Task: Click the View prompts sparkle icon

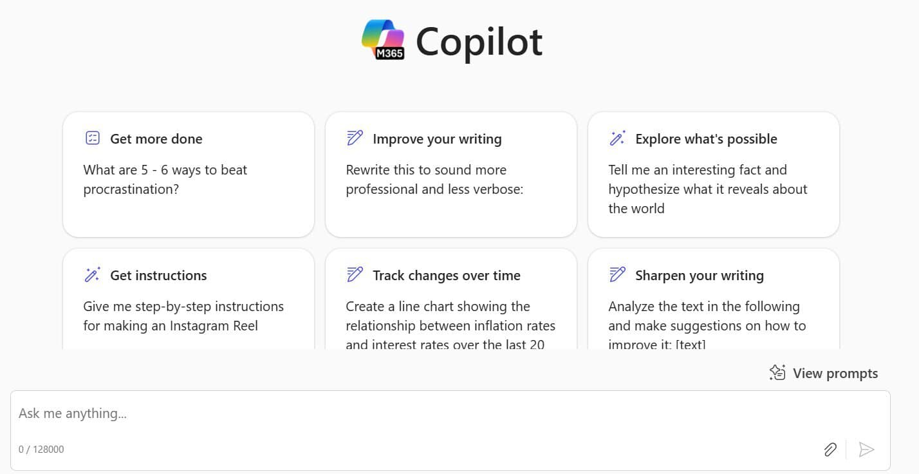Action: tap(777, 372)
